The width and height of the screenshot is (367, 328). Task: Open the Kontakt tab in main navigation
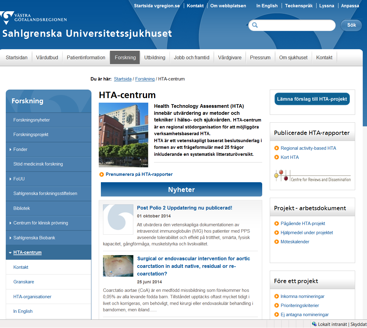tap(324, 57)
